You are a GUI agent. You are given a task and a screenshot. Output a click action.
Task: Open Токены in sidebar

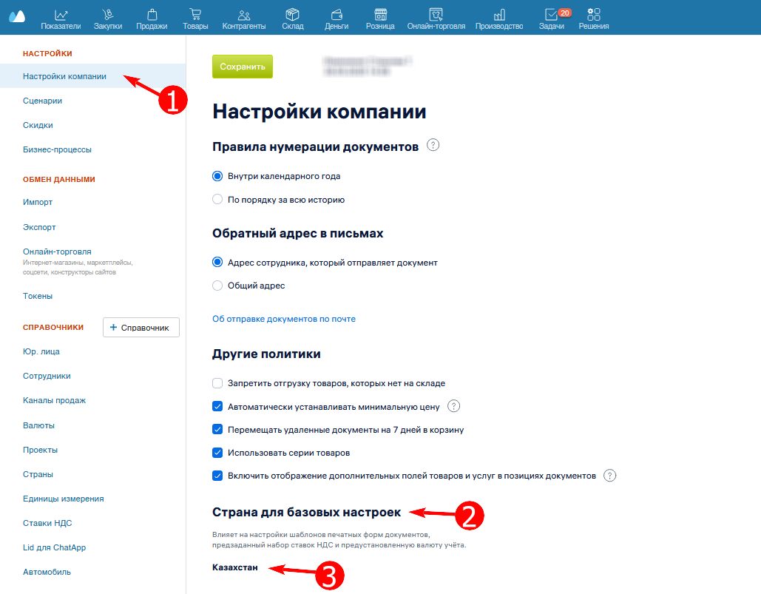[x=38, y=296]
